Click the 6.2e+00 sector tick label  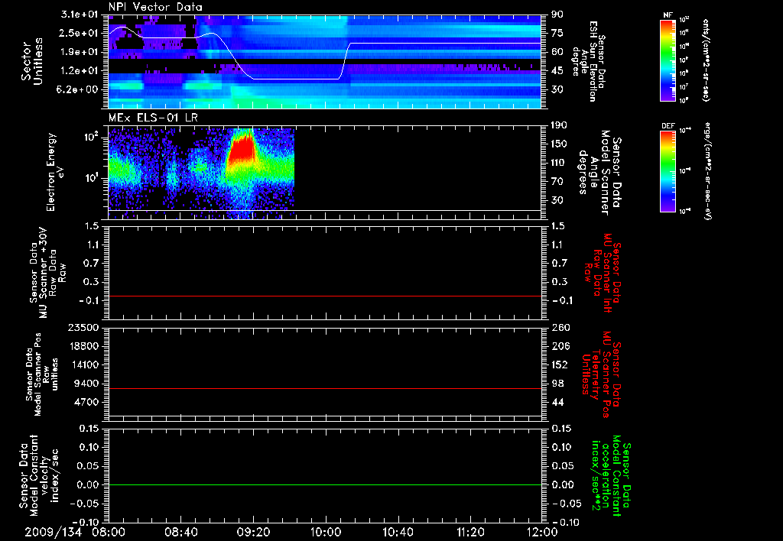[x=79, y=89]
